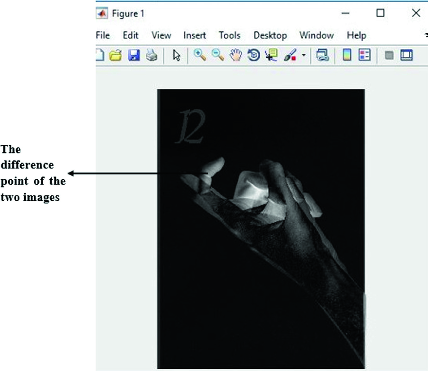
Task: Open the Window menu
Action: (316, 35)
